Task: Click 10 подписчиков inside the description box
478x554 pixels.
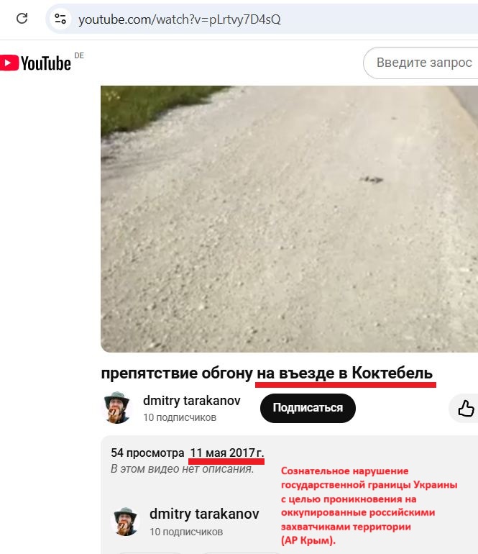Action: 186,532
